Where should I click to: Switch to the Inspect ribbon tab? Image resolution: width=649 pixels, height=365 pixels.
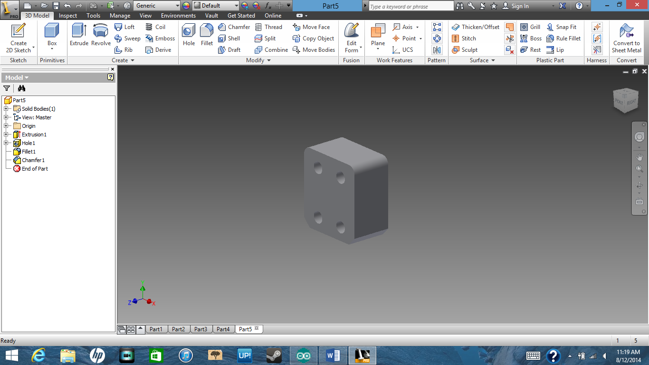pyautogui.click(x=67, y=16)
